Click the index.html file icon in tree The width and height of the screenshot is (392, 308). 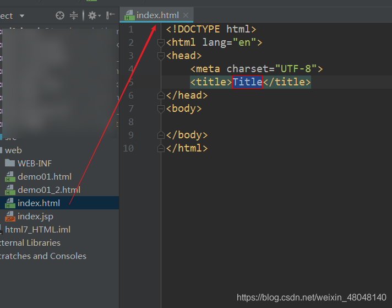click(10, 203)
